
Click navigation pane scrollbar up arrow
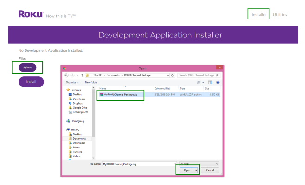(93, 88)
